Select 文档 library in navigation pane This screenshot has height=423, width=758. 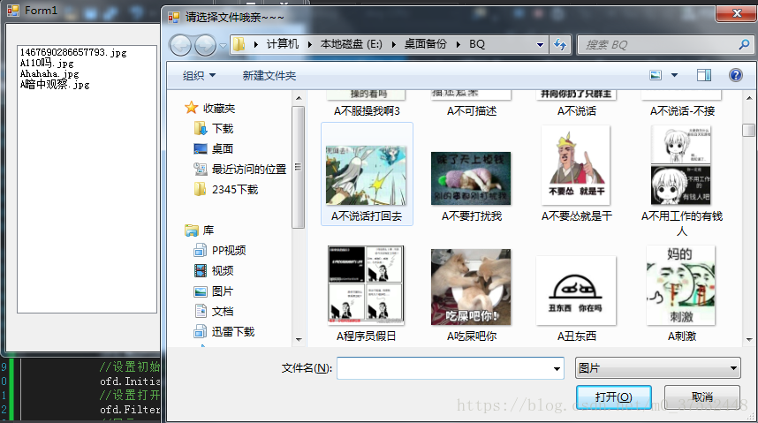(223, 312)
